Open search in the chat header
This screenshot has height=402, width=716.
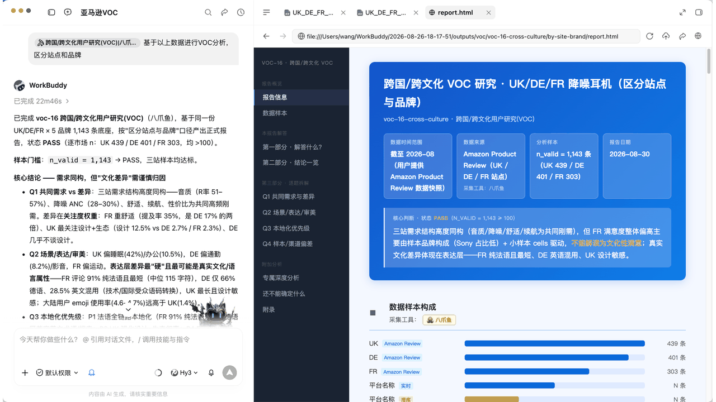click(x=208, y=12)
